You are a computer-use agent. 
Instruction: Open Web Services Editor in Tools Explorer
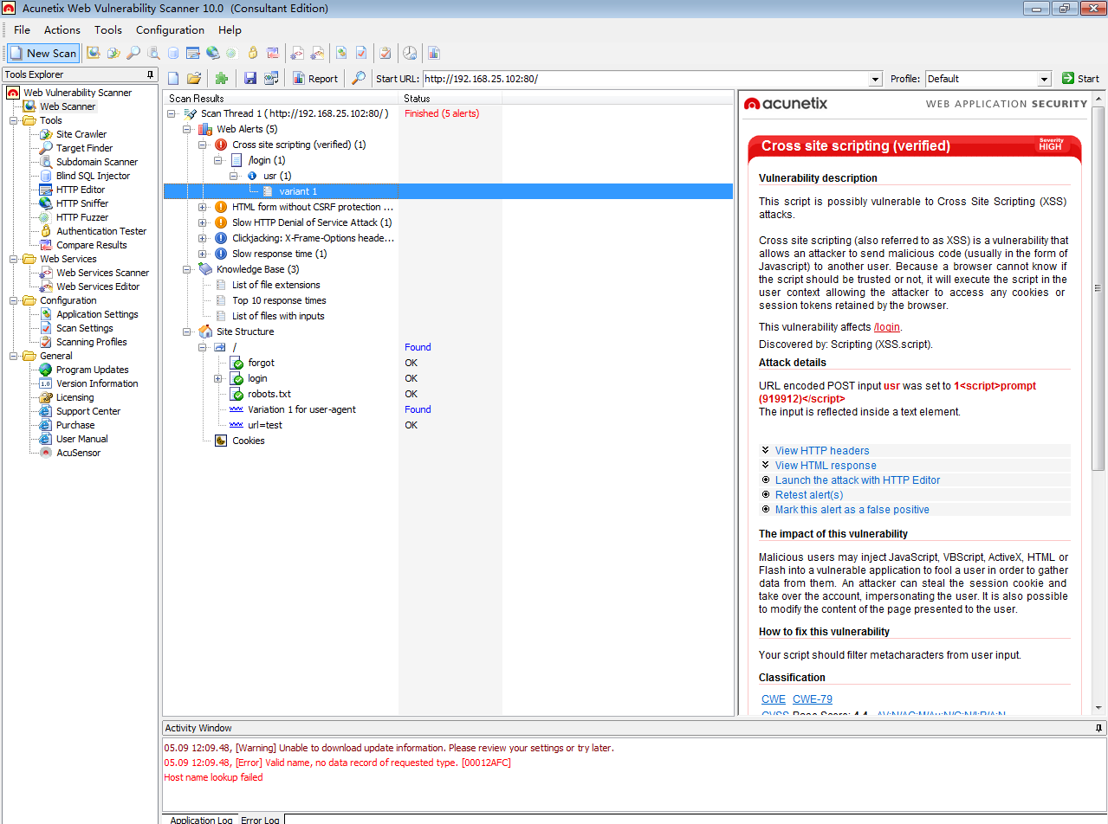(98, 286)
